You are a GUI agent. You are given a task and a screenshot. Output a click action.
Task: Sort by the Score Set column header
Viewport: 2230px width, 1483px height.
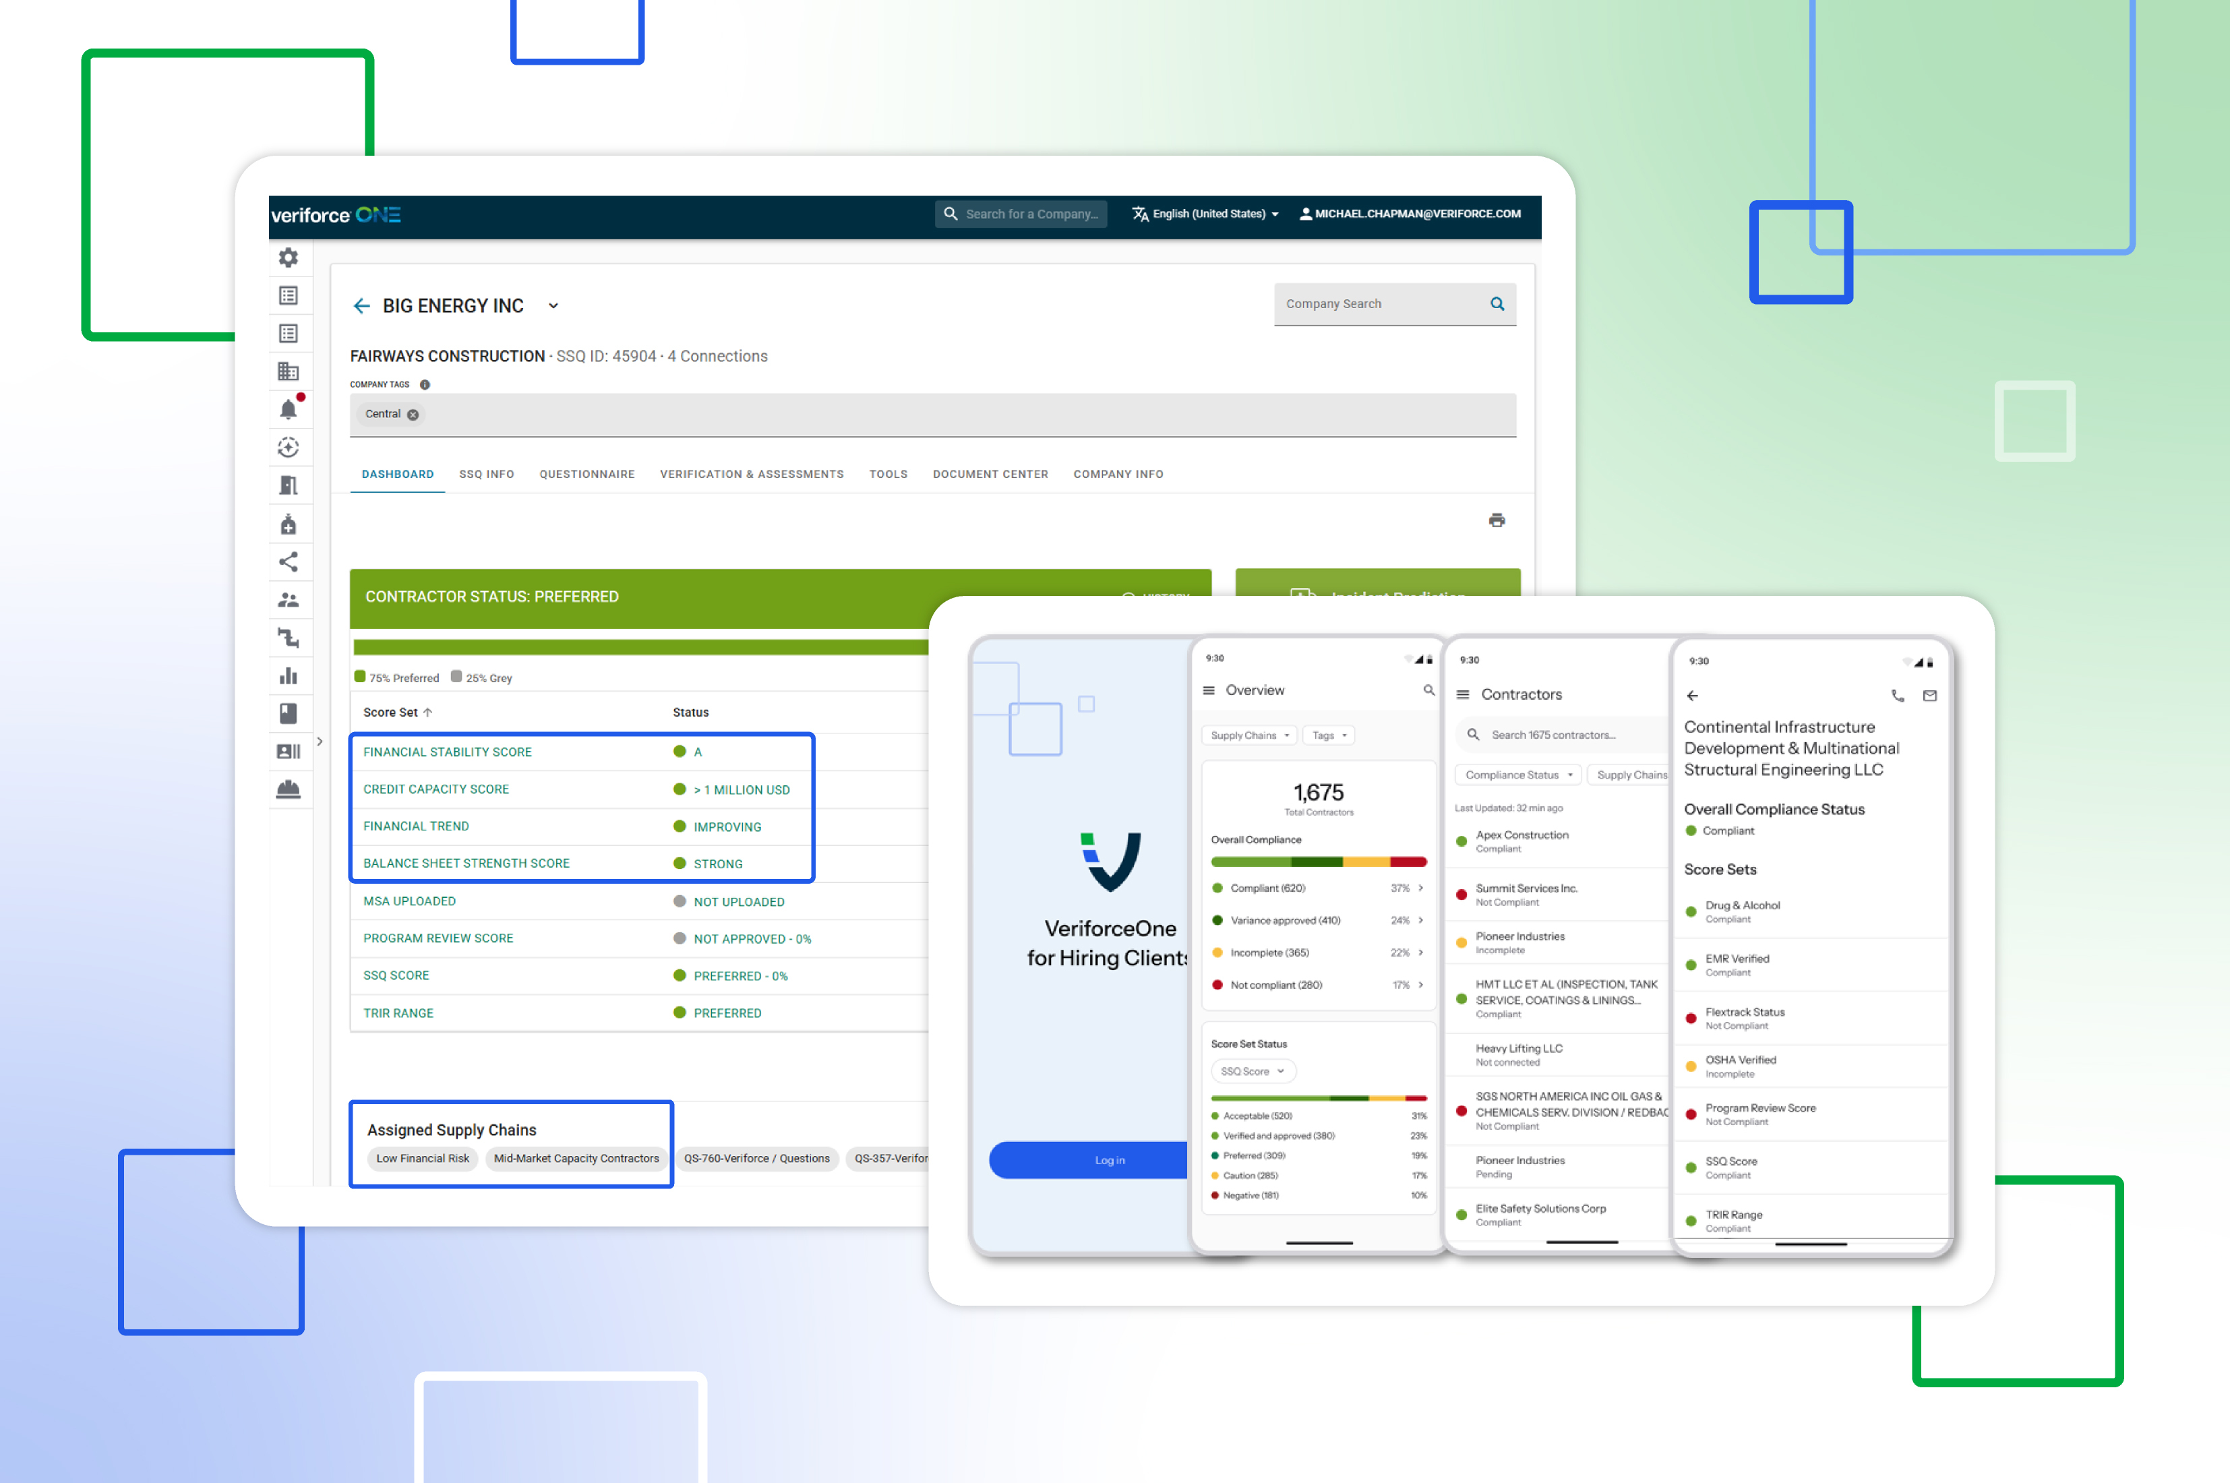(397, 713)
